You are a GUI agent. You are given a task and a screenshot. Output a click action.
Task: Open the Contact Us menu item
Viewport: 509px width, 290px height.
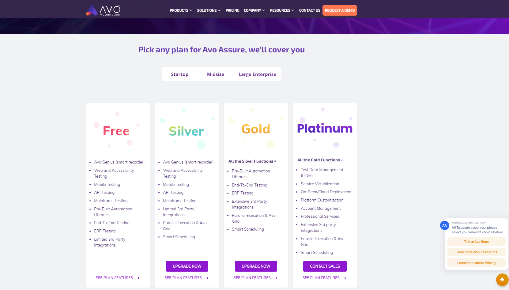[x=310, y=10]
